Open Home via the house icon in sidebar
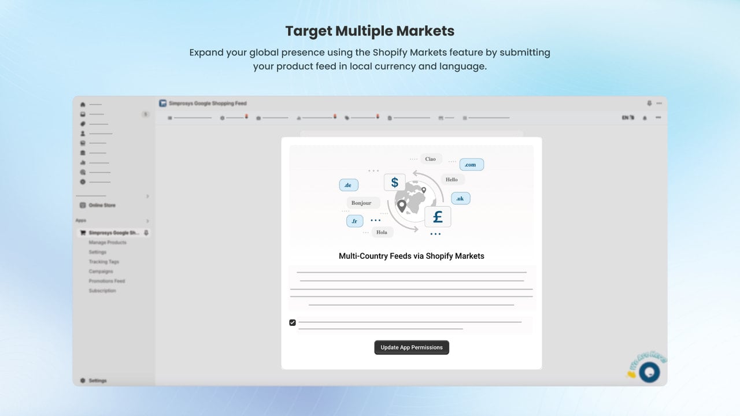This screenshot has width=740, height=416. click(83, 105)
